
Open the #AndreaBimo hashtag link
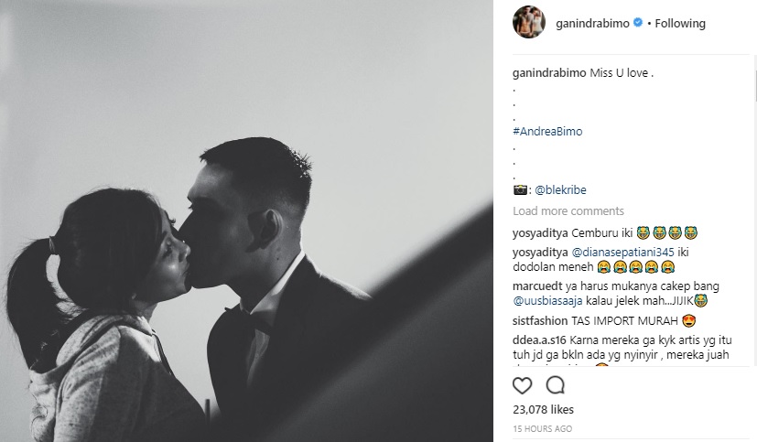point(547,131)
